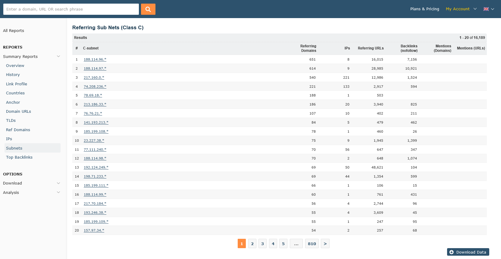Open All Reports in sidebar
501x259 pixels.
pos(14,30)
